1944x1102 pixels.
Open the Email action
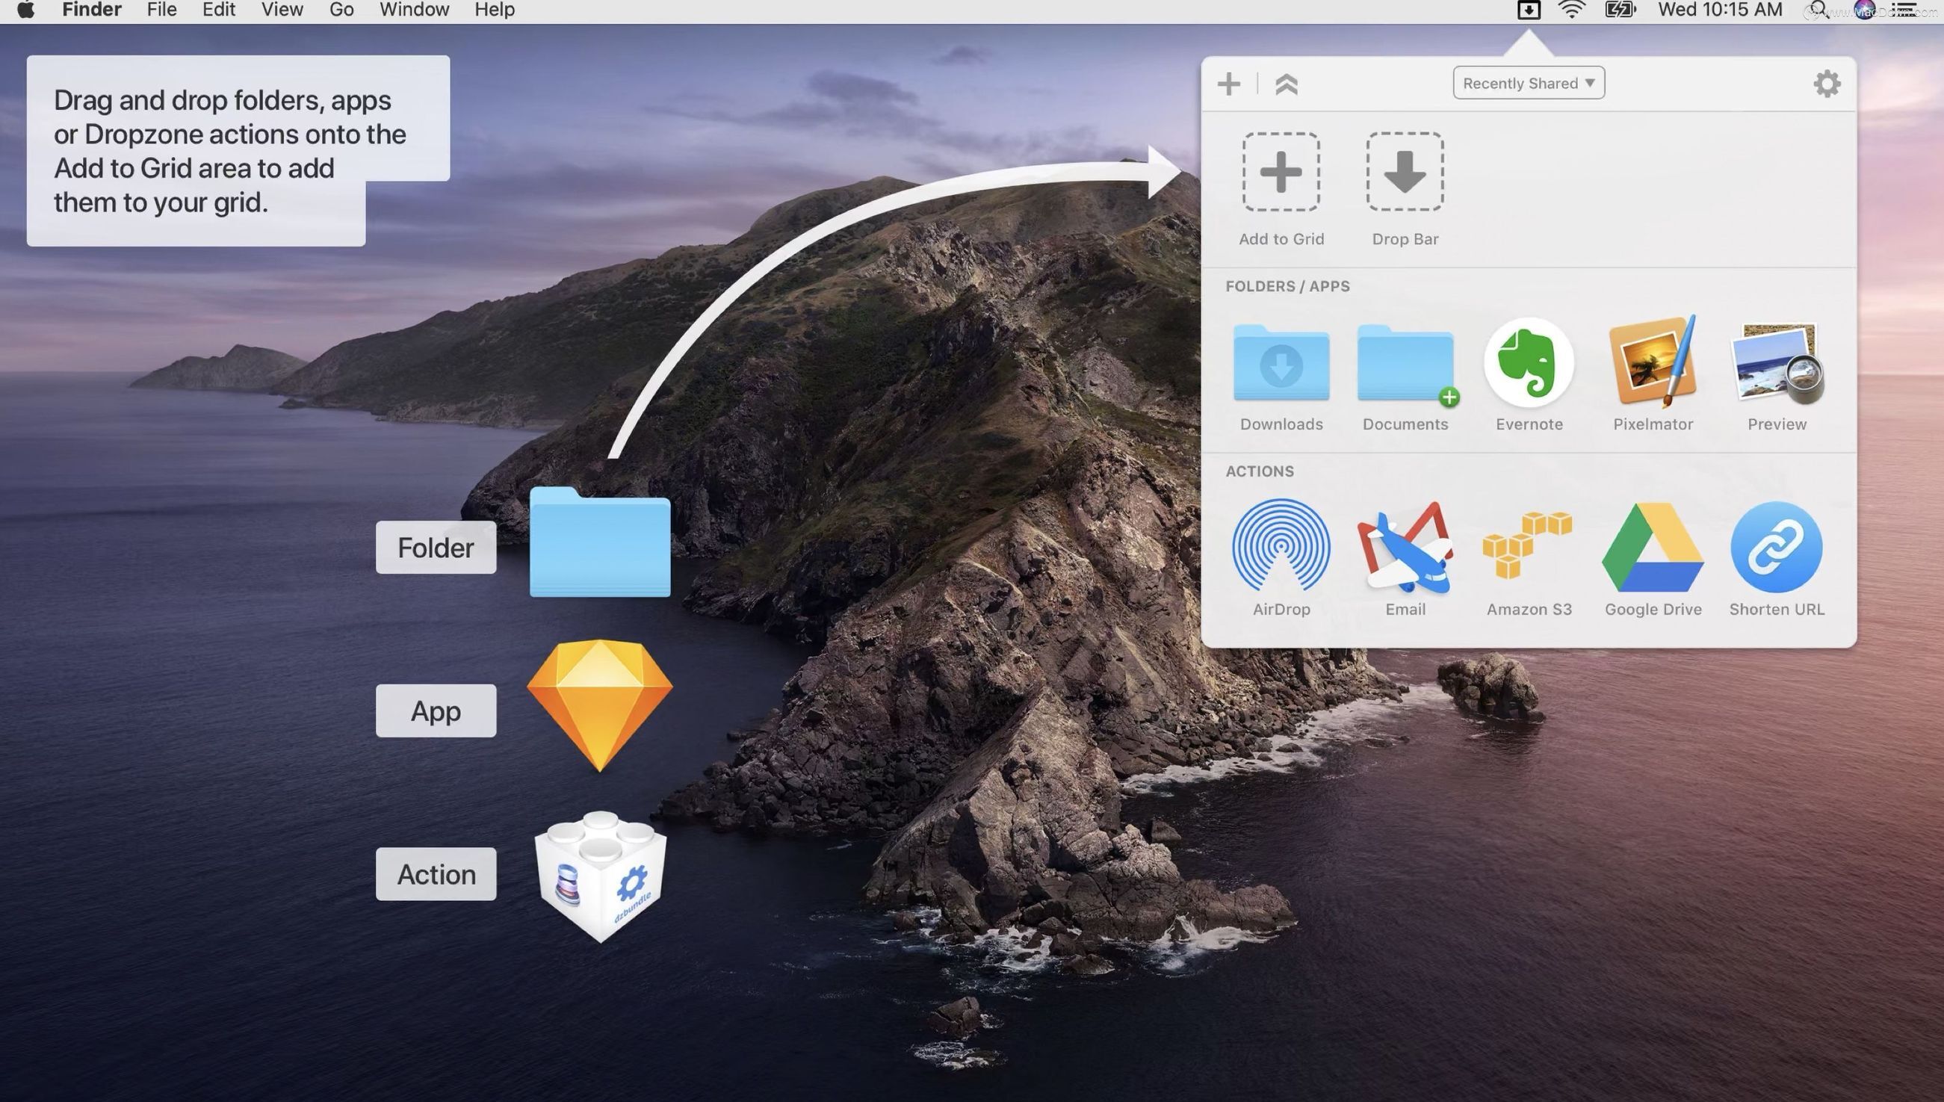1405,547
